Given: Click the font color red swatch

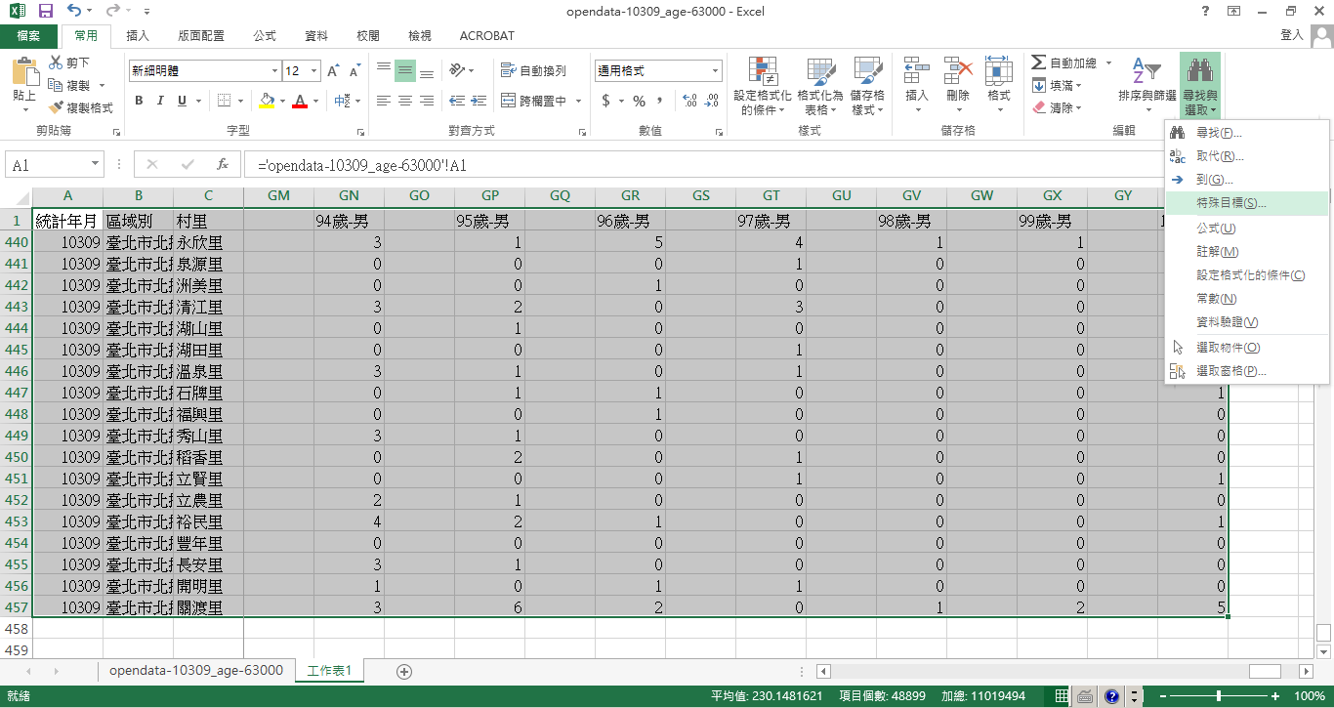Looking at the screenshot, I should (x=300, y=101).
